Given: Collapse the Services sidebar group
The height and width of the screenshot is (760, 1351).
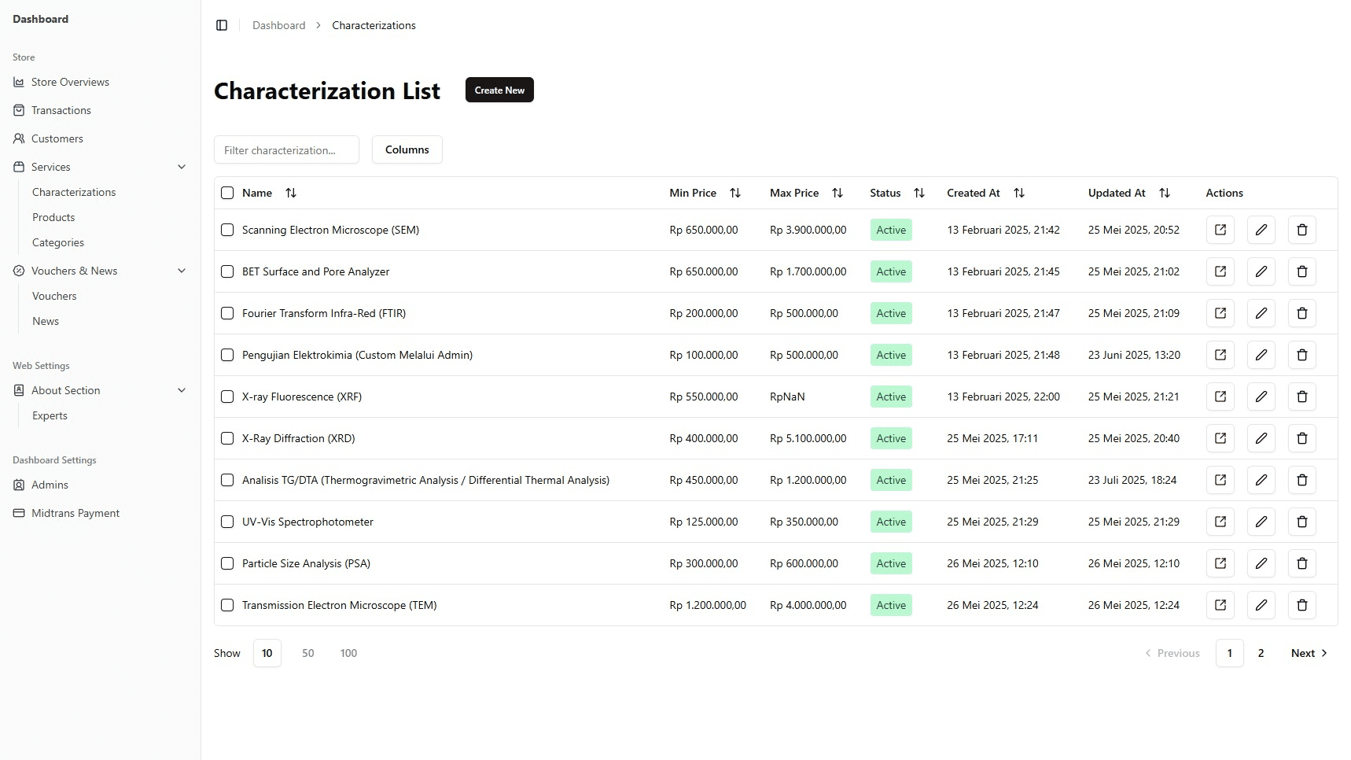Looking at the screenshot, I should point(182,167).
